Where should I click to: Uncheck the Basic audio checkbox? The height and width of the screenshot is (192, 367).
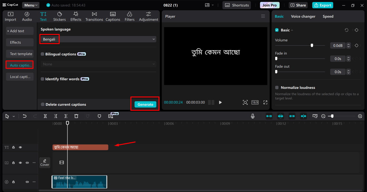click(x=277, y=30)
